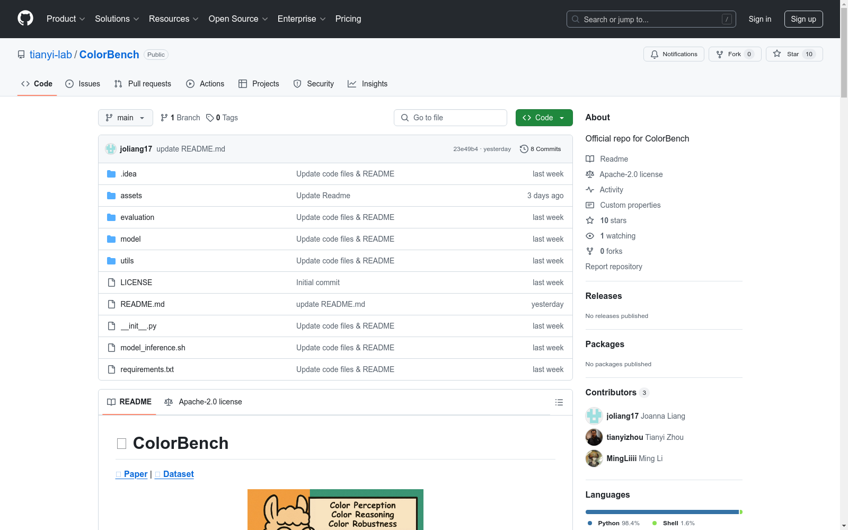Viewport: 848px width, 530px height.
Task: Open the Dataset link in README
Action: click(x=174, y=474)
